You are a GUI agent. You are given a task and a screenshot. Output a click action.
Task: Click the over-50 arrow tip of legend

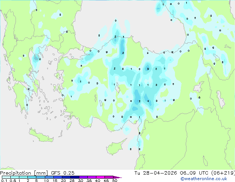(x=118, y=177)
